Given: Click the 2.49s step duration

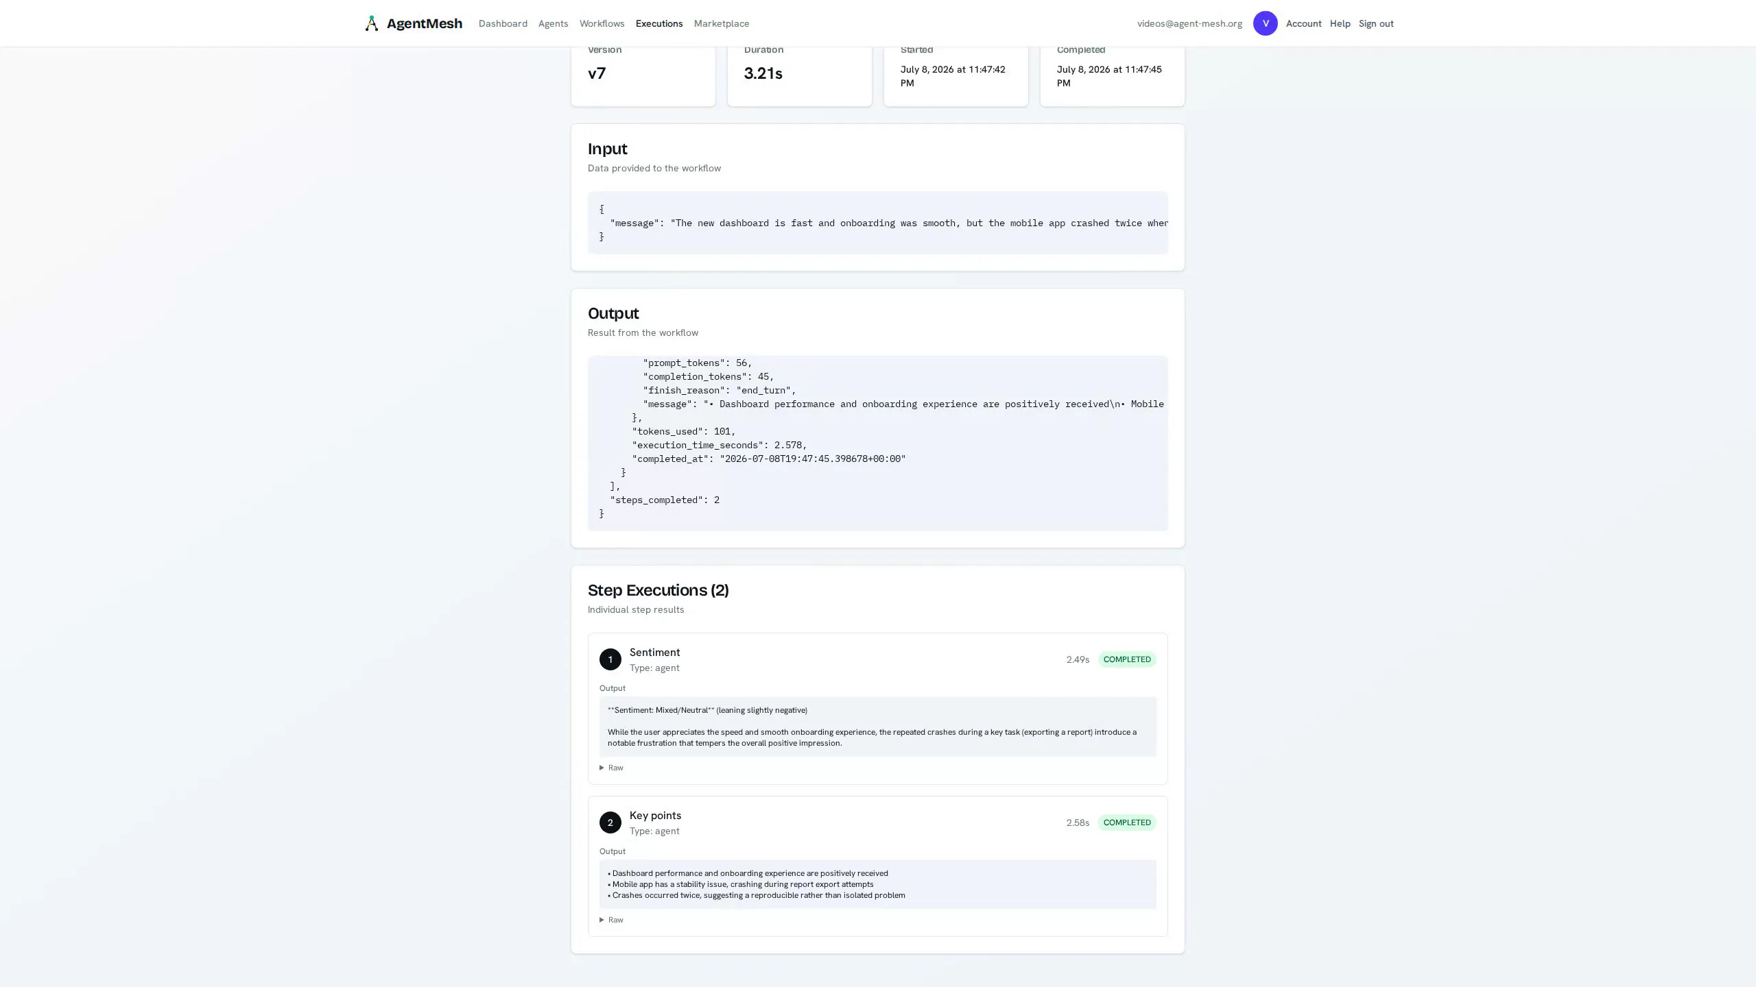Looking at the screenshot, I should tap(1078, 659).
